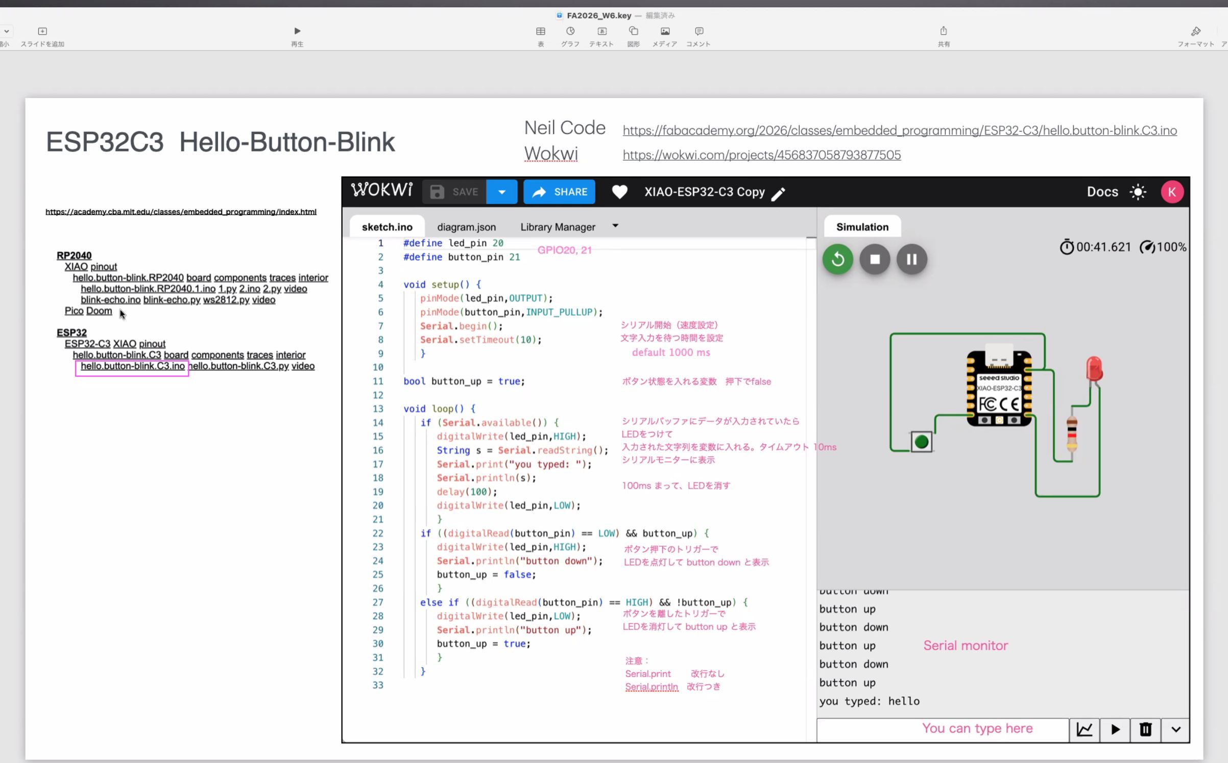
Task: Pause the Wokwi simulation
Action: pyautogui.click(x=911, y=259)
